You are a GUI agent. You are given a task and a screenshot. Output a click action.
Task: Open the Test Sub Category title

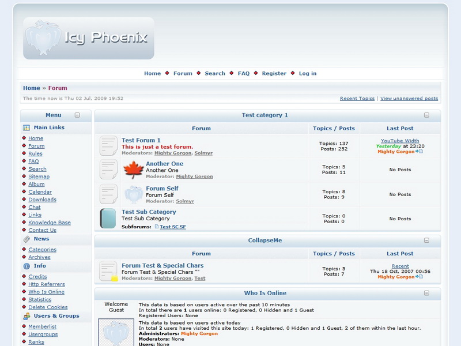149,212
